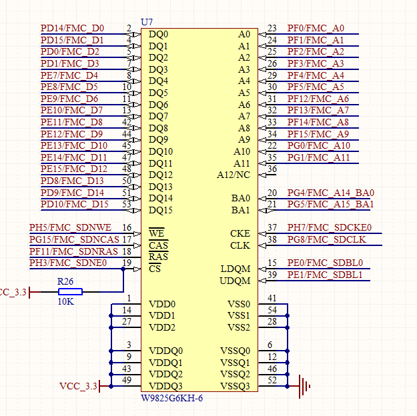
Task: Click the VDDQ3 pin name inside U7
Action: click(165, 386)
